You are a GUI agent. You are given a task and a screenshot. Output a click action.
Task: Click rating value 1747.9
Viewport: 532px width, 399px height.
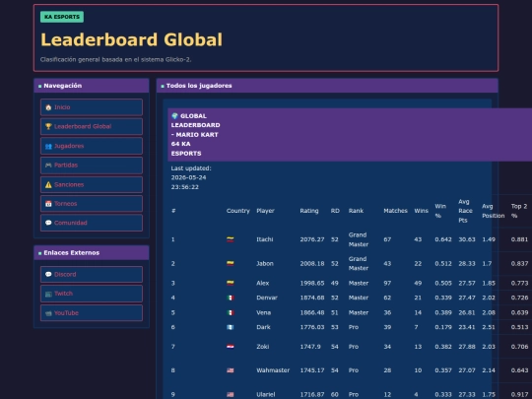[x=310, y=347]
